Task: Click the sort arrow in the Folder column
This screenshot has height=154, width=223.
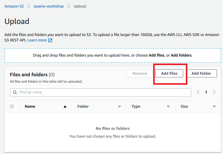Action: pyautogui.click(x=119, y=106)
